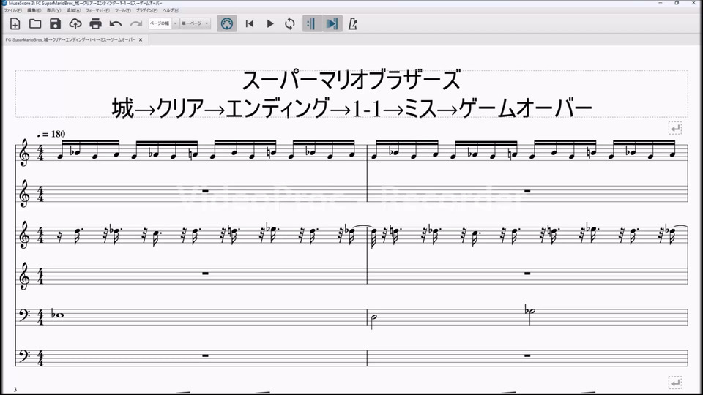Select the first staff treble clef
Viewport: 703px width, 395px height.
[x=24, y=152]
